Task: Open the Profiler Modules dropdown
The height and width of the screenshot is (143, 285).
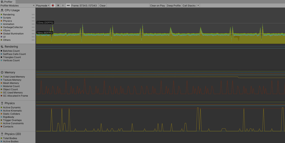Action: tap(18, 6)
